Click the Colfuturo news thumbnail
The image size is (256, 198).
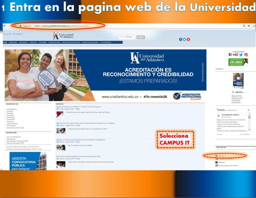point(60,116)
